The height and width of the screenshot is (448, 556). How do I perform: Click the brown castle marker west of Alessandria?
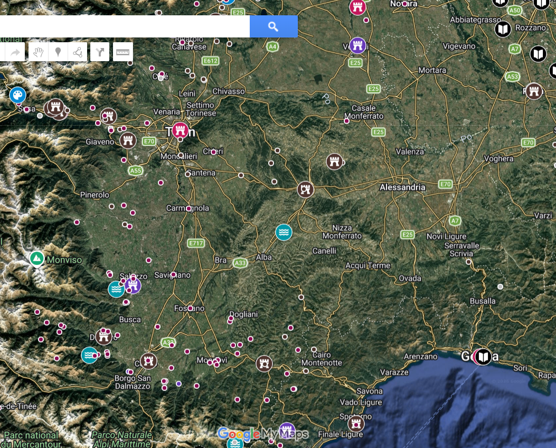click(305, 189)
